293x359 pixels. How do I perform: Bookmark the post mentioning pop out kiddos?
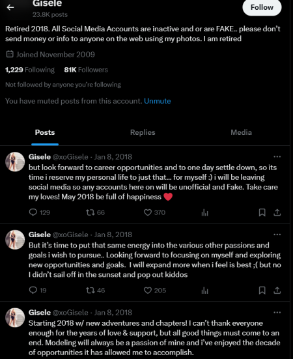(262, 291)
